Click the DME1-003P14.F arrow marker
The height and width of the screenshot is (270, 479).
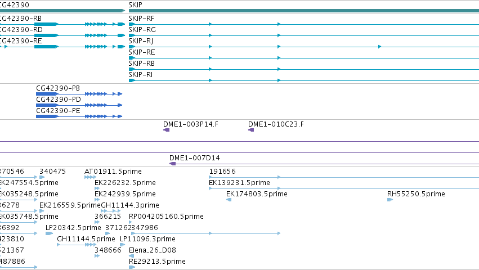[x=166, y=130]
